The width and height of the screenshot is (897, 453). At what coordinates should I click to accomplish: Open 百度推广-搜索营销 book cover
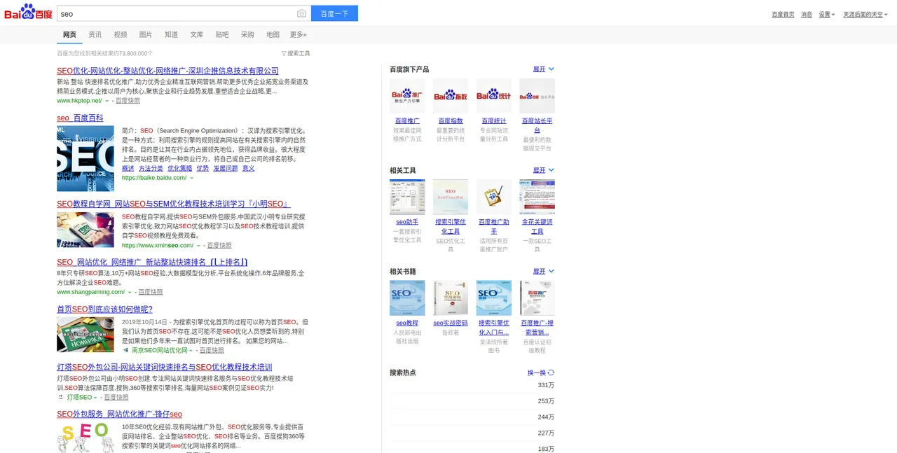(537, 298)
